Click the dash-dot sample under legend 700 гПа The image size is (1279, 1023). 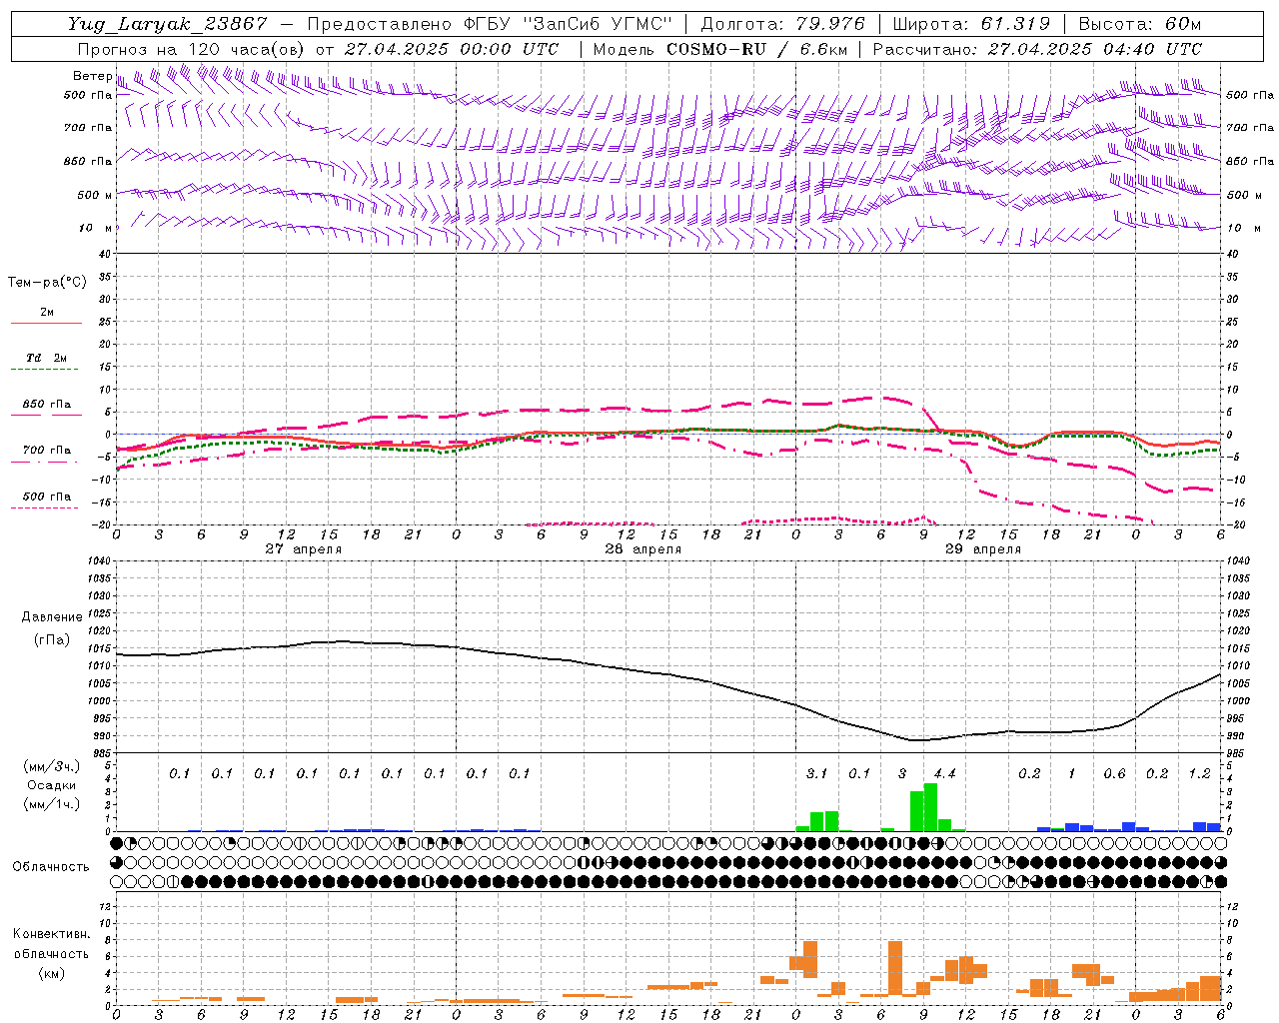coord(46,463)
